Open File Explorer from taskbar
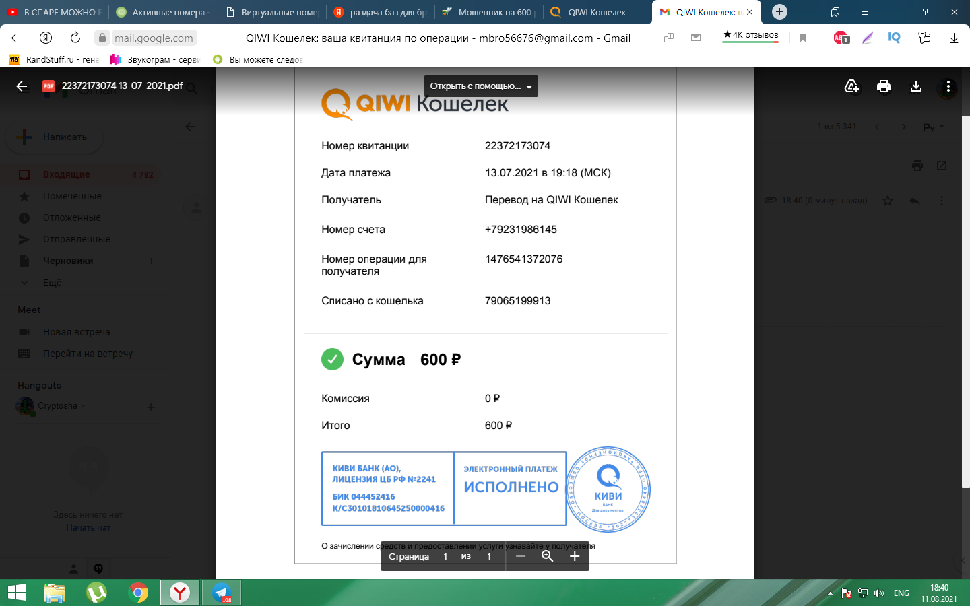 (x=55, y=593)
